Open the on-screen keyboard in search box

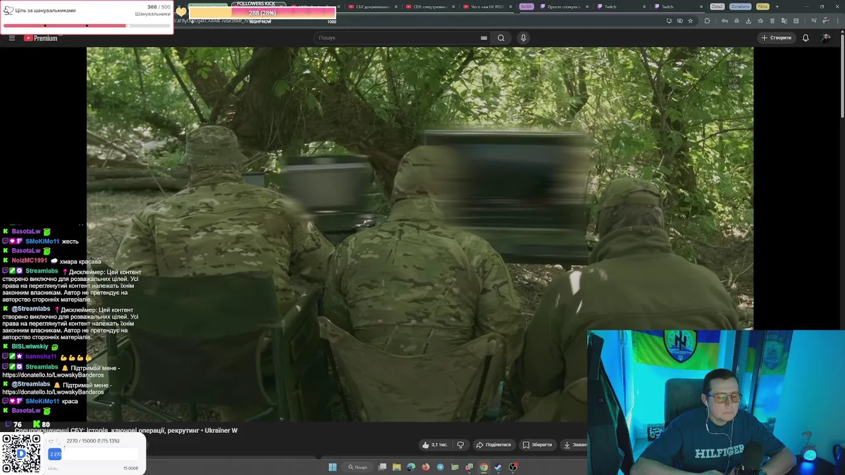pos(484,38)
